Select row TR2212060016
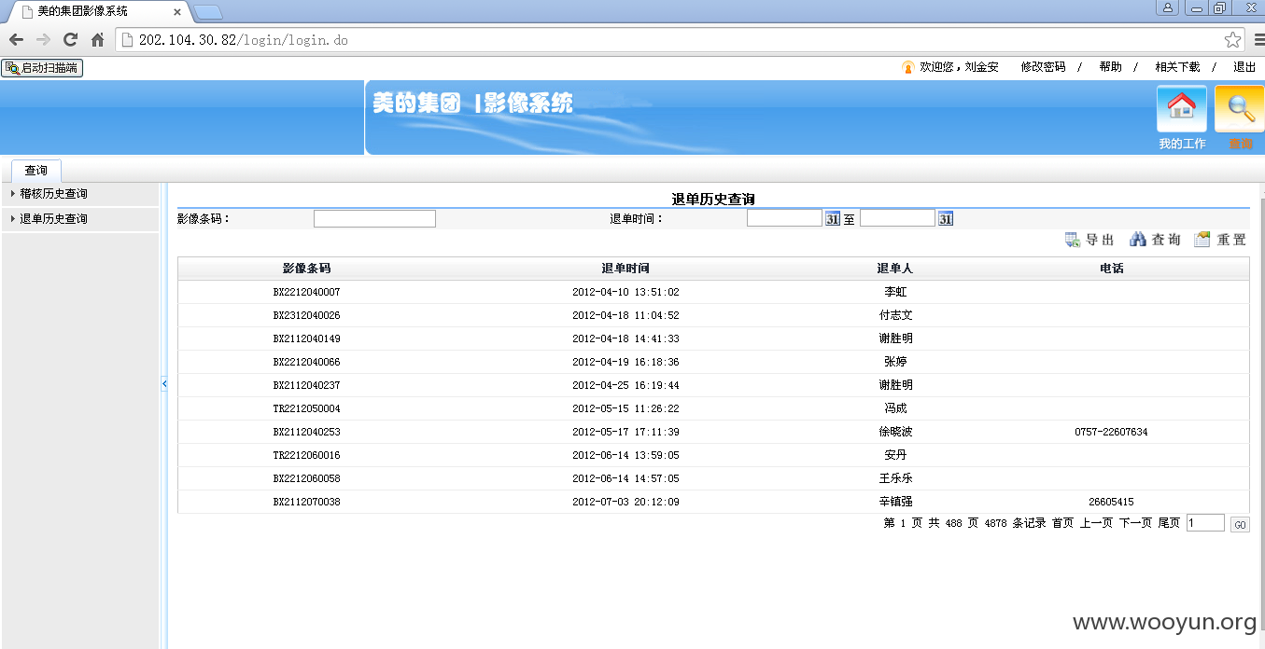This screenshot has width=1265, height=649. (x=713, y=455)
